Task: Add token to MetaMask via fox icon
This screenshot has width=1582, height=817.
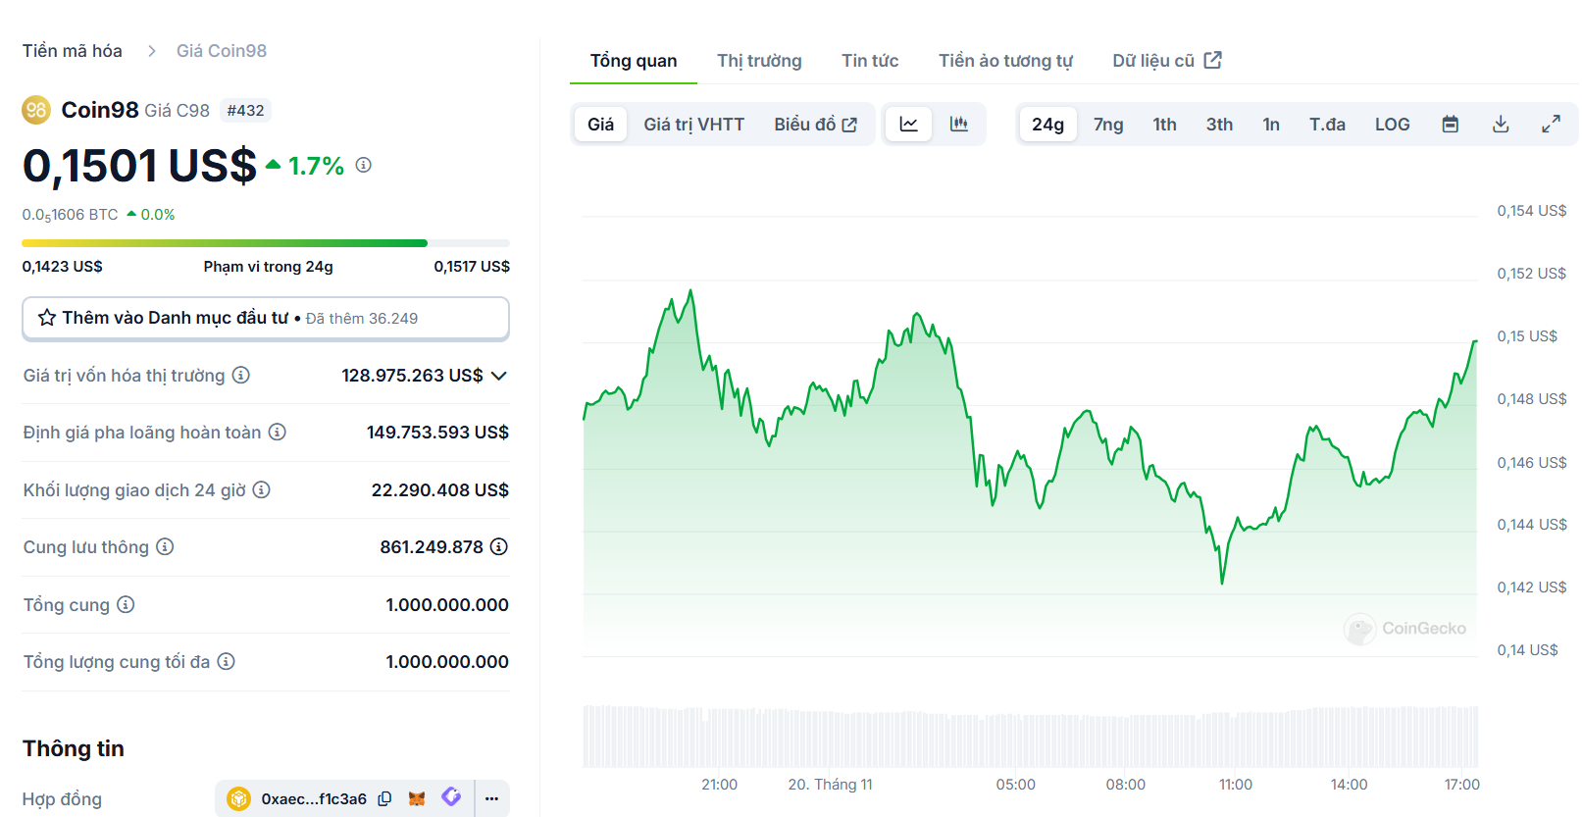Action: pyautogui.click(x=417, y=798)
